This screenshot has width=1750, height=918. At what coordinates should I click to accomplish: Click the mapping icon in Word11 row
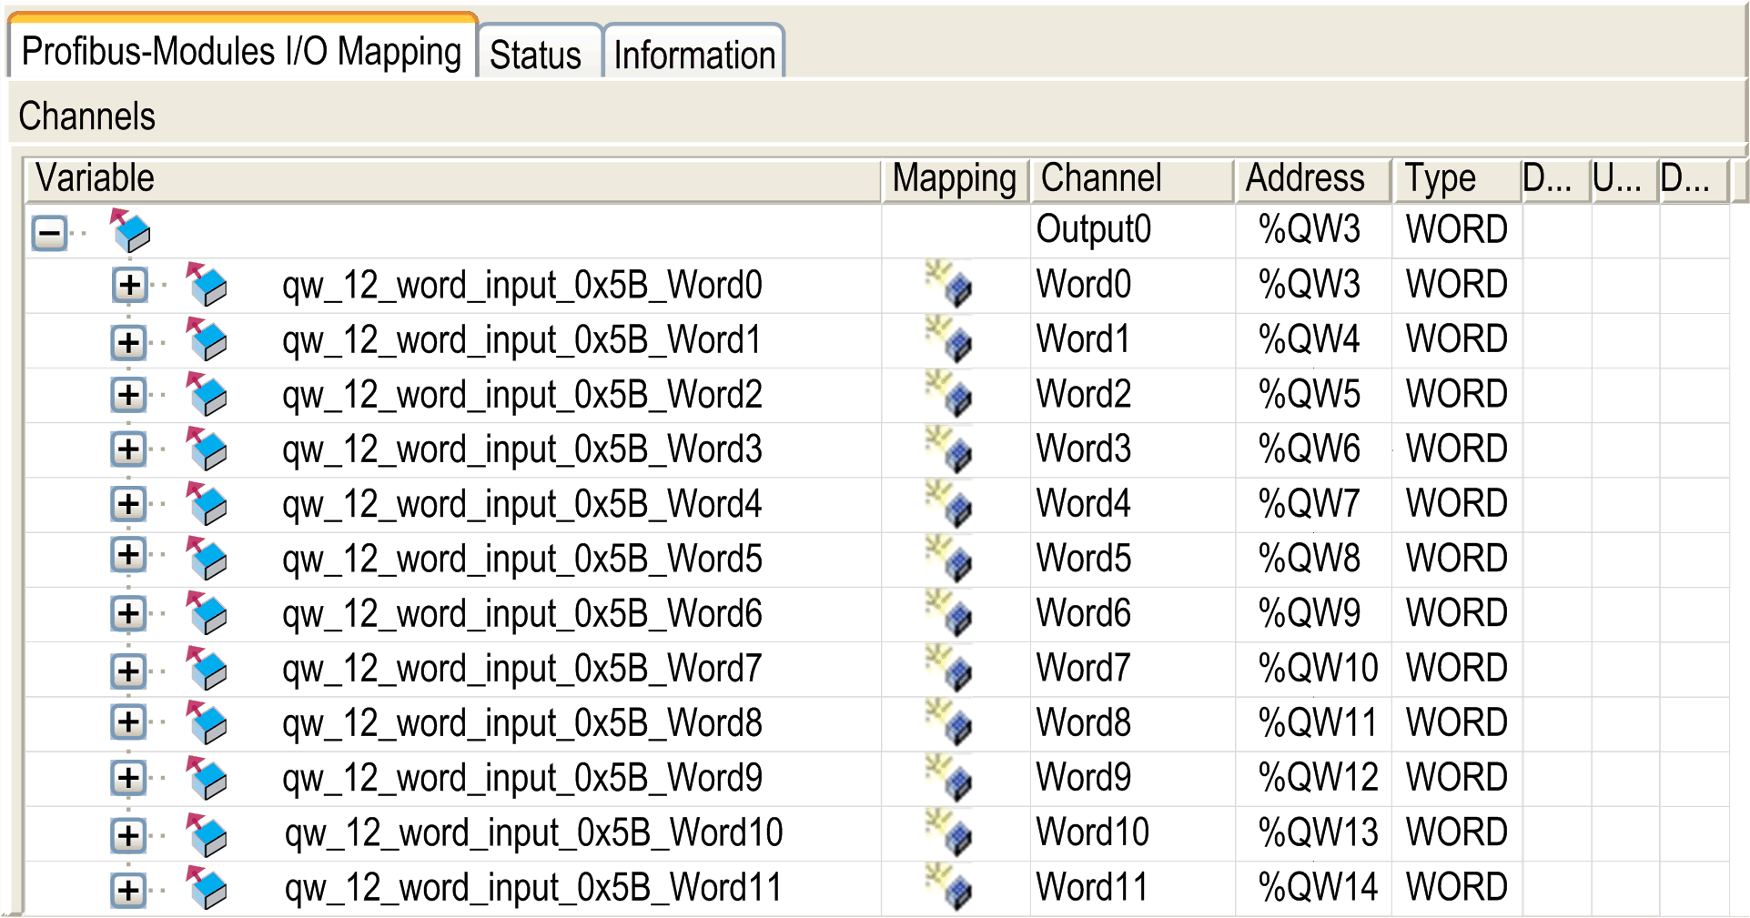point(949,887)
